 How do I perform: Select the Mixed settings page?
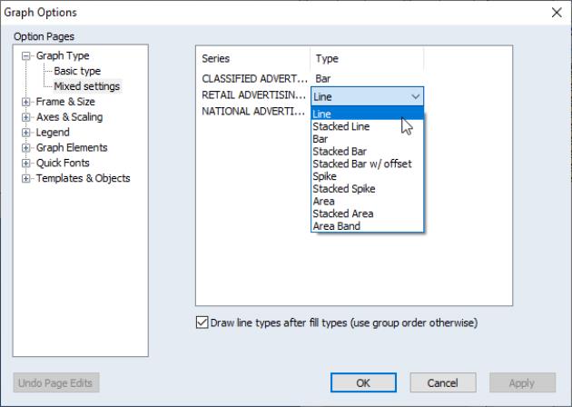(x=86, y=86)
